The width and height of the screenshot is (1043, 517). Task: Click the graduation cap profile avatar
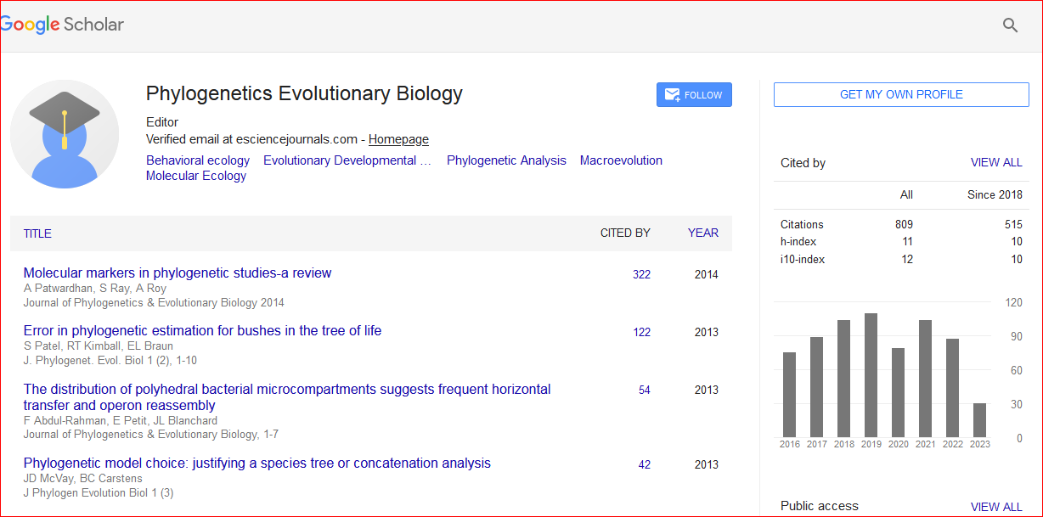65,134
